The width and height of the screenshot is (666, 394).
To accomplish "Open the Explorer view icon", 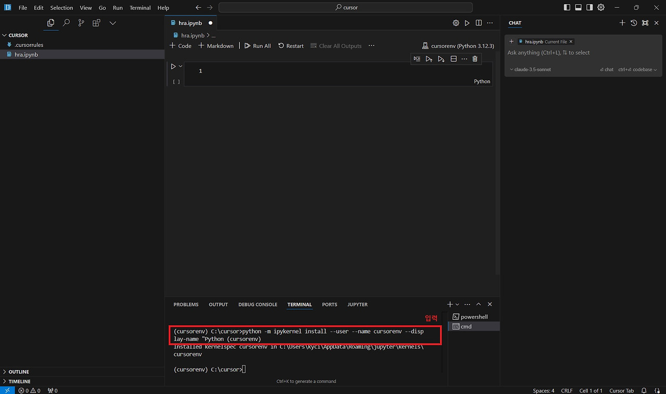I will pos(50,23).
